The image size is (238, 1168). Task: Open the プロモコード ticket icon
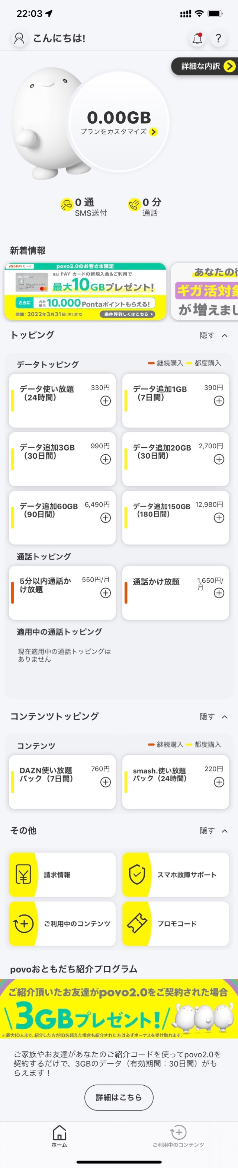click(x=137, y=923)
